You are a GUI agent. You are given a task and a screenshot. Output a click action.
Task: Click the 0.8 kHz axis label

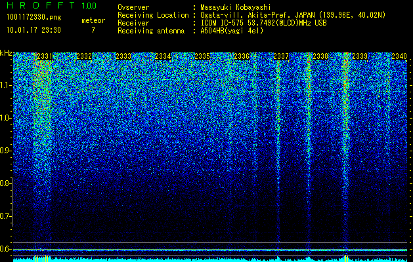5,183
